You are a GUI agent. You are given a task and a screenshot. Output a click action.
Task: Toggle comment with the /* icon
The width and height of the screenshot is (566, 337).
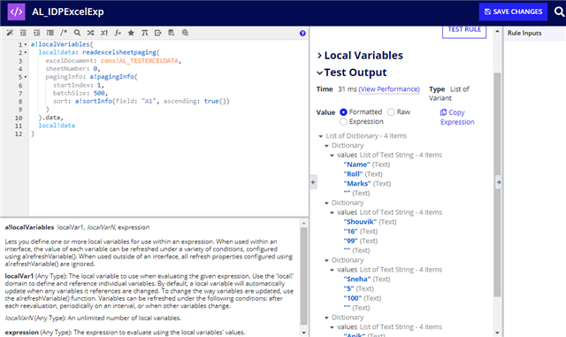click(64, 33)
